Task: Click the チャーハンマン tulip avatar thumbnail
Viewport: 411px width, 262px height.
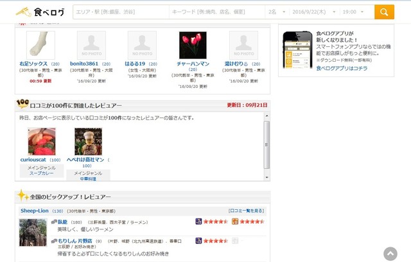Action: (x=193, y=45)
